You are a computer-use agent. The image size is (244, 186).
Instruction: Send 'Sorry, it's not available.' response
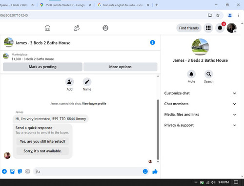(42, 151)
